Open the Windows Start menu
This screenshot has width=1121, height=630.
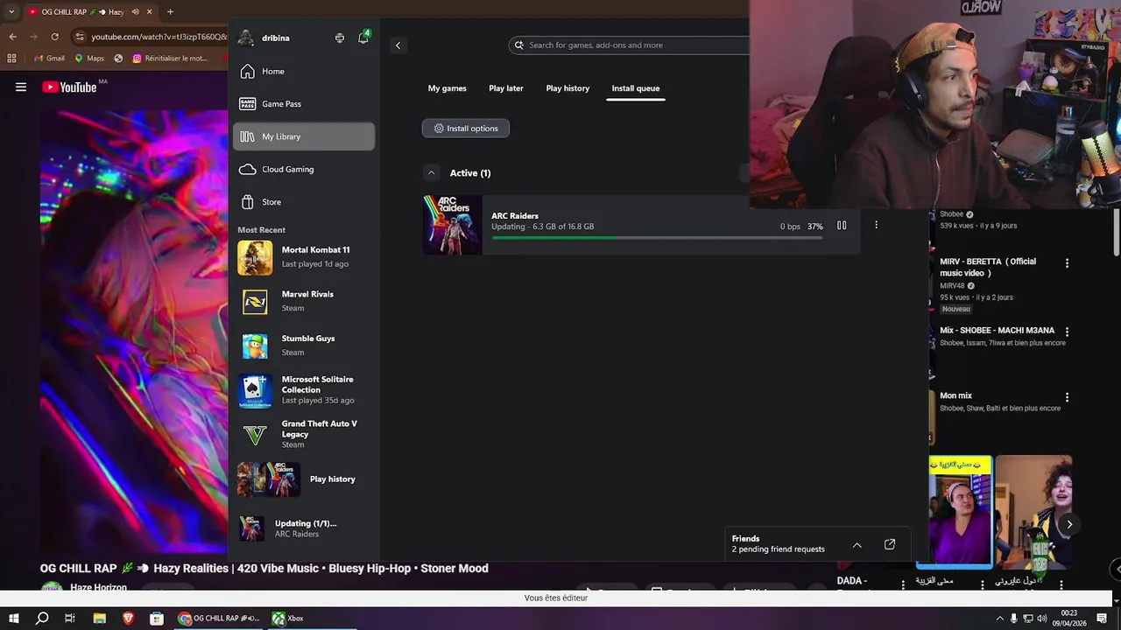pyautogui.click(x=13, y=618)
